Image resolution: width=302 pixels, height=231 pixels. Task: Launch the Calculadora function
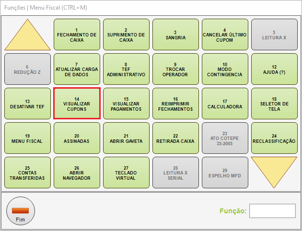point(225,104)
